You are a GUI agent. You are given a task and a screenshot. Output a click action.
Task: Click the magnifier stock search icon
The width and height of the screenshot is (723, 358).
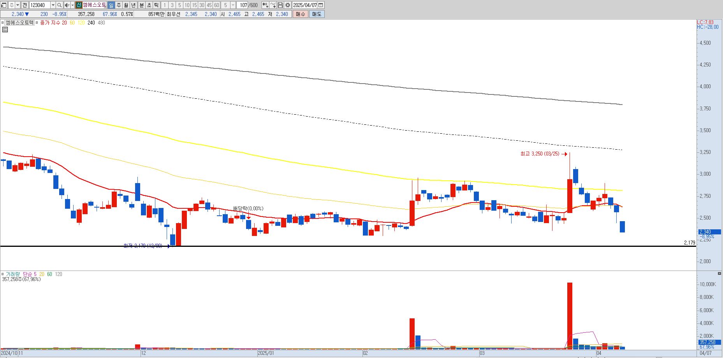59,5
